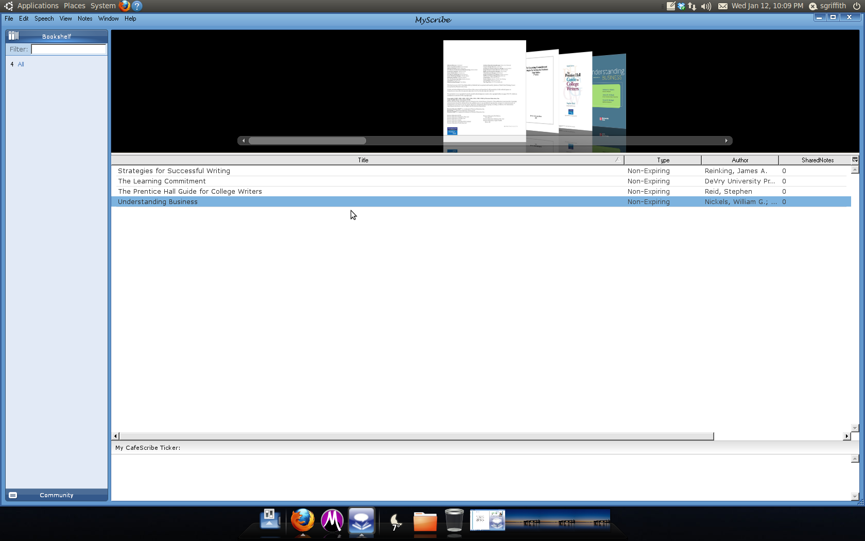Sort books by the Author column header
Viewport: 865px width, 541px height.
pyautogui.click(x=740, y=160)
